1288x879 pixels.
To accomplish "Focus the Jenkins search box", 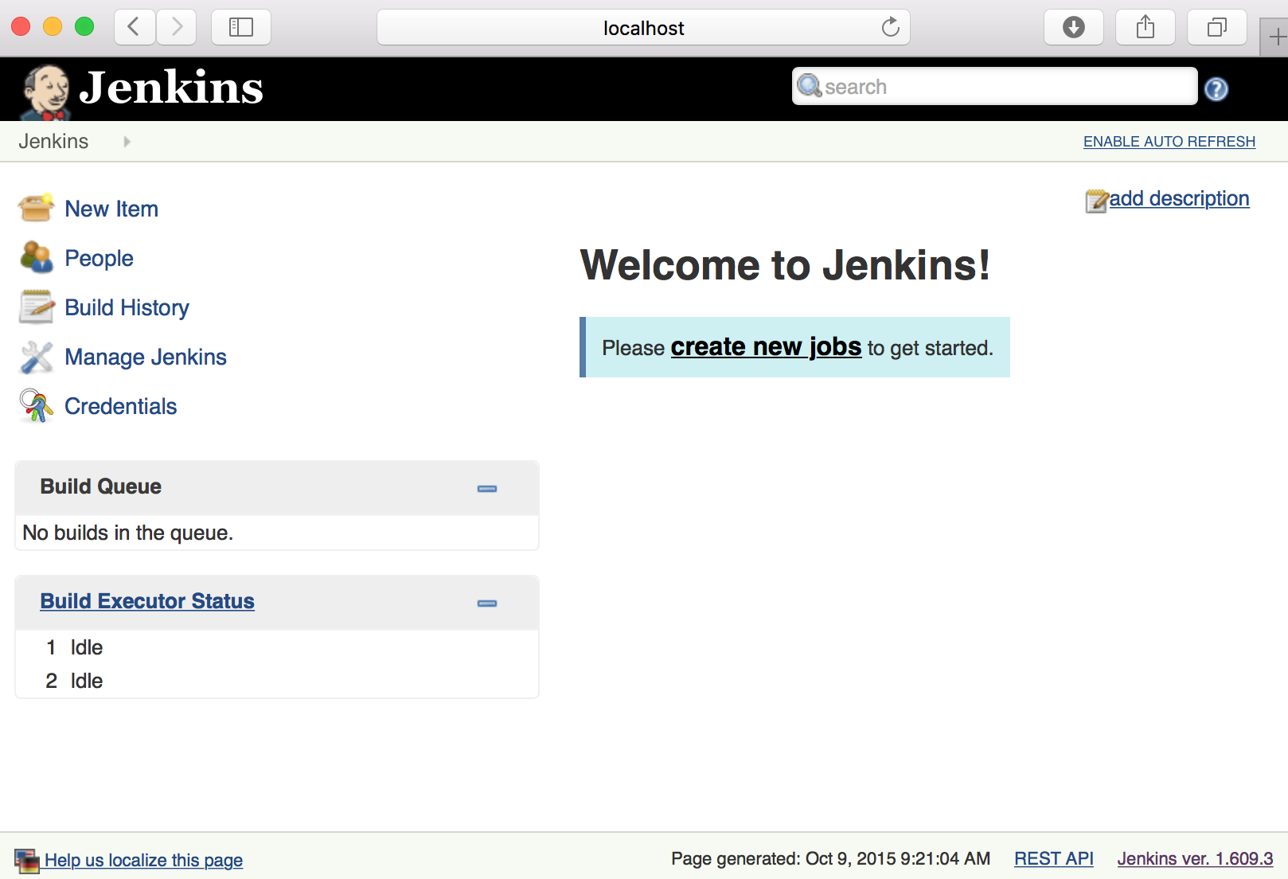I will point(994,86).
